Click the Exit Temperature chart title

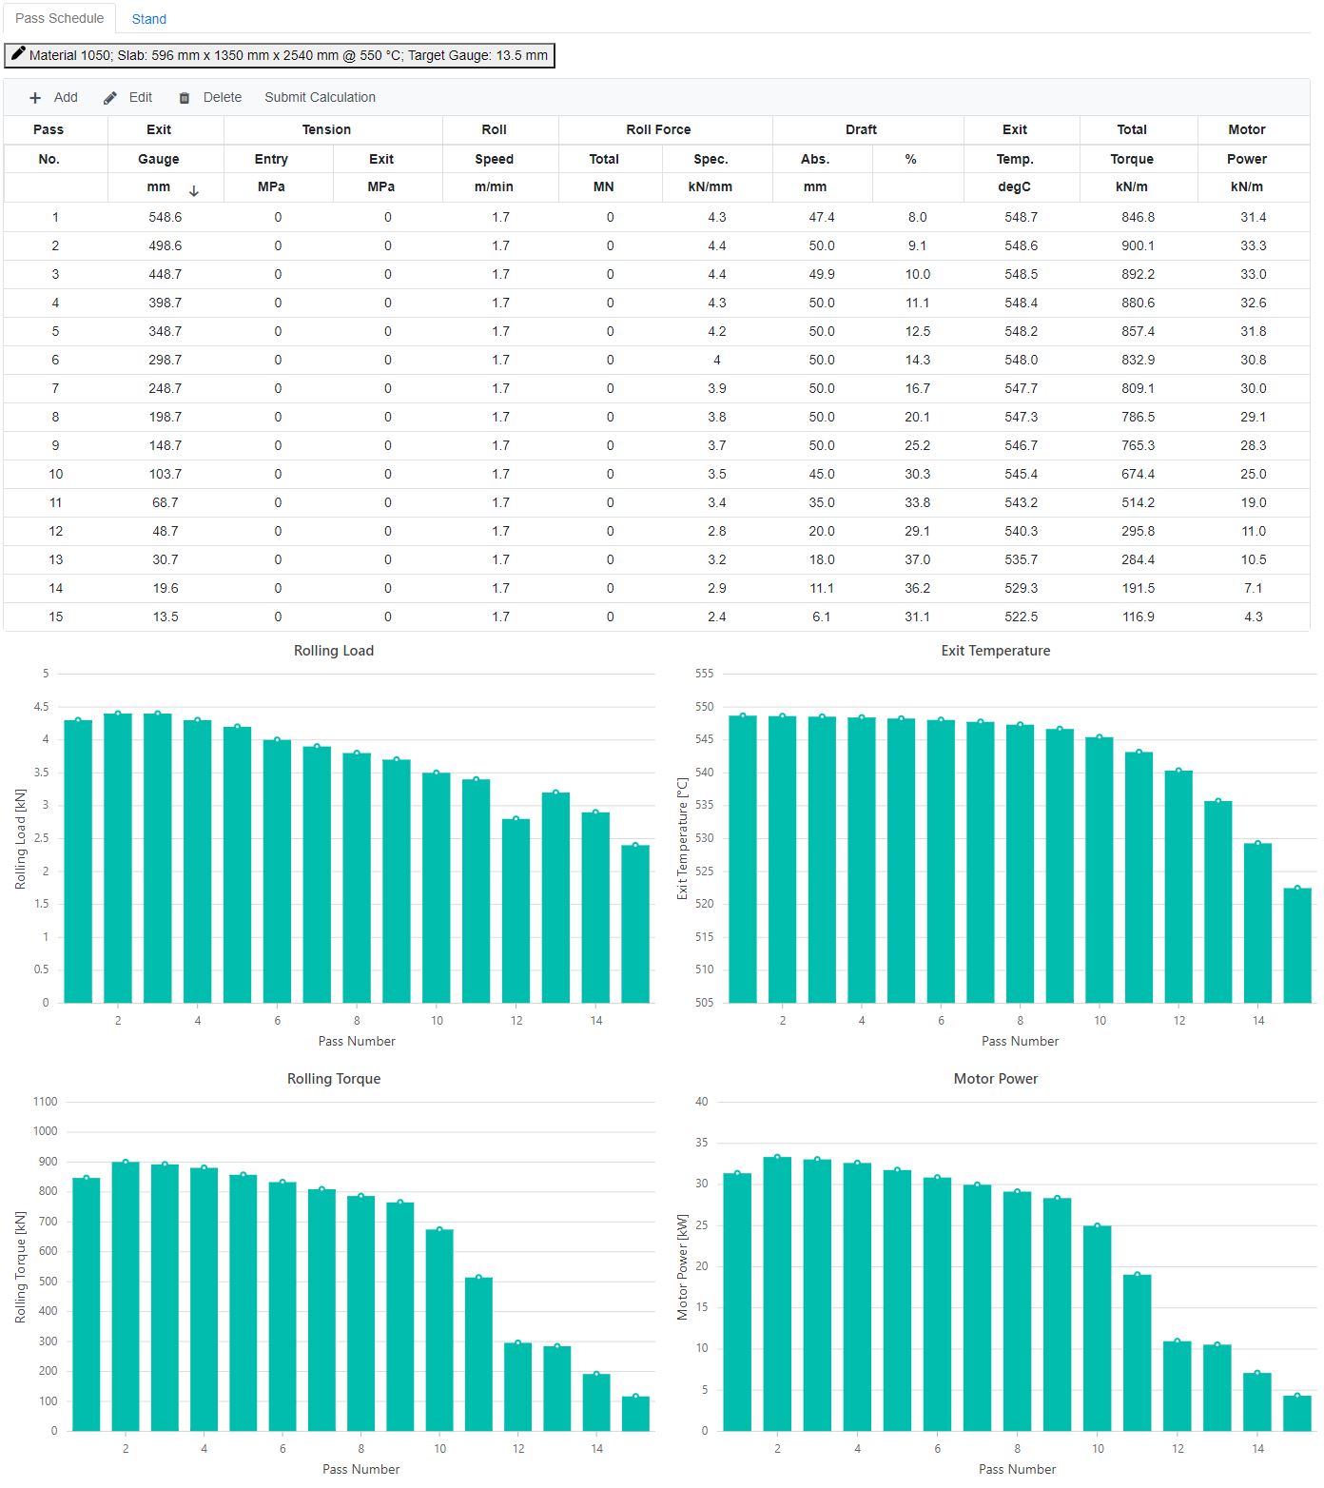(x=996, y=651)
